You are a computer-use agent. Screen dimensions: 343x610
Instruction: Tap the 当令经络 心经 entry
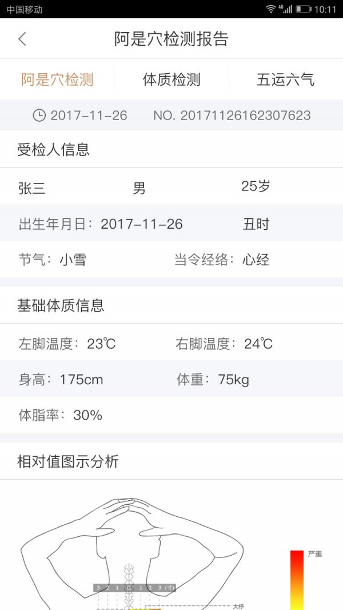[222, 260]
